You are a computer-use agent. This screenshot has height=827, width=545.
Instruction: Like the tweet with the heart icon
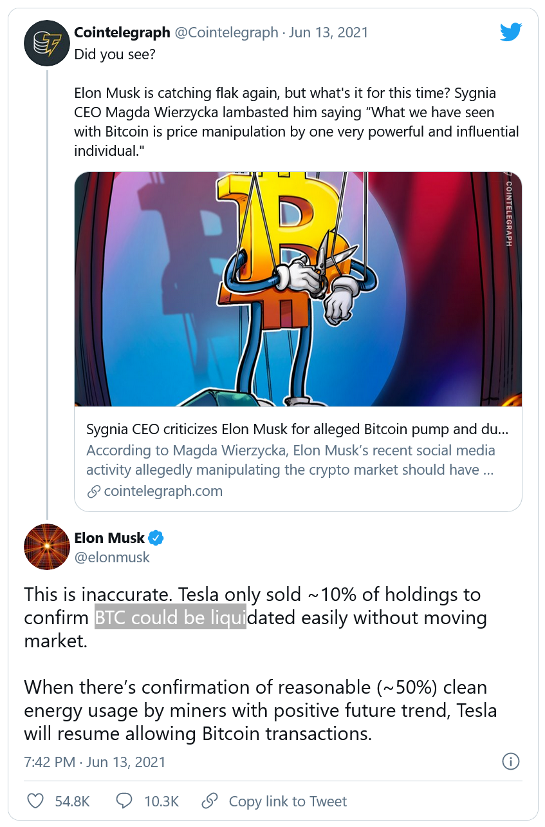pyautogui.click(x=36, y=801)
